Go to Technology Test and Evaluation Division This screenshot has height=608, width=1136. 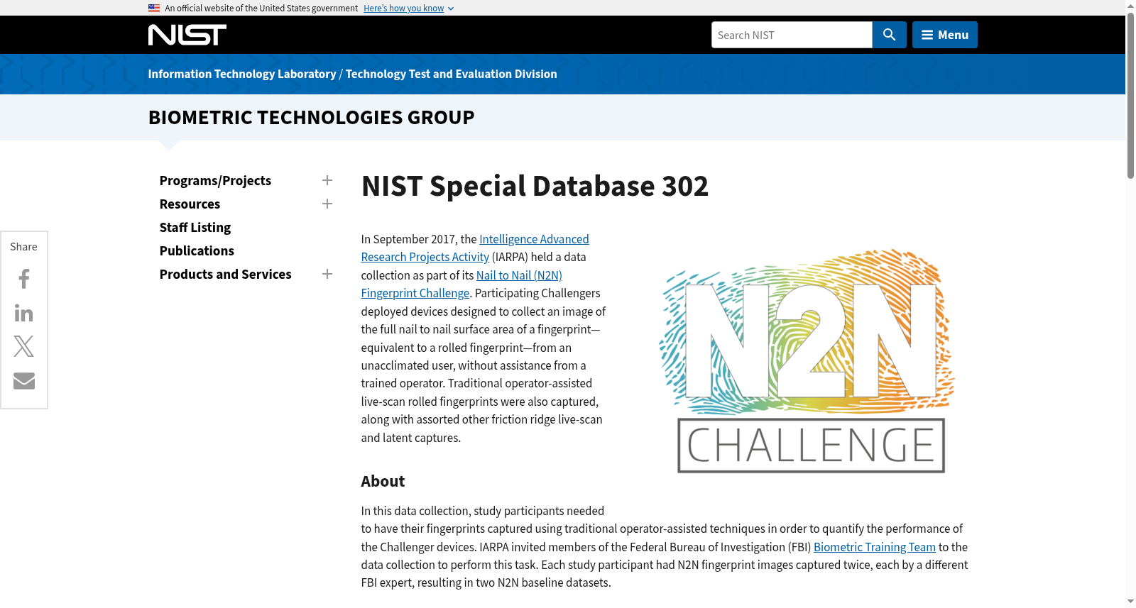[452, 74]
